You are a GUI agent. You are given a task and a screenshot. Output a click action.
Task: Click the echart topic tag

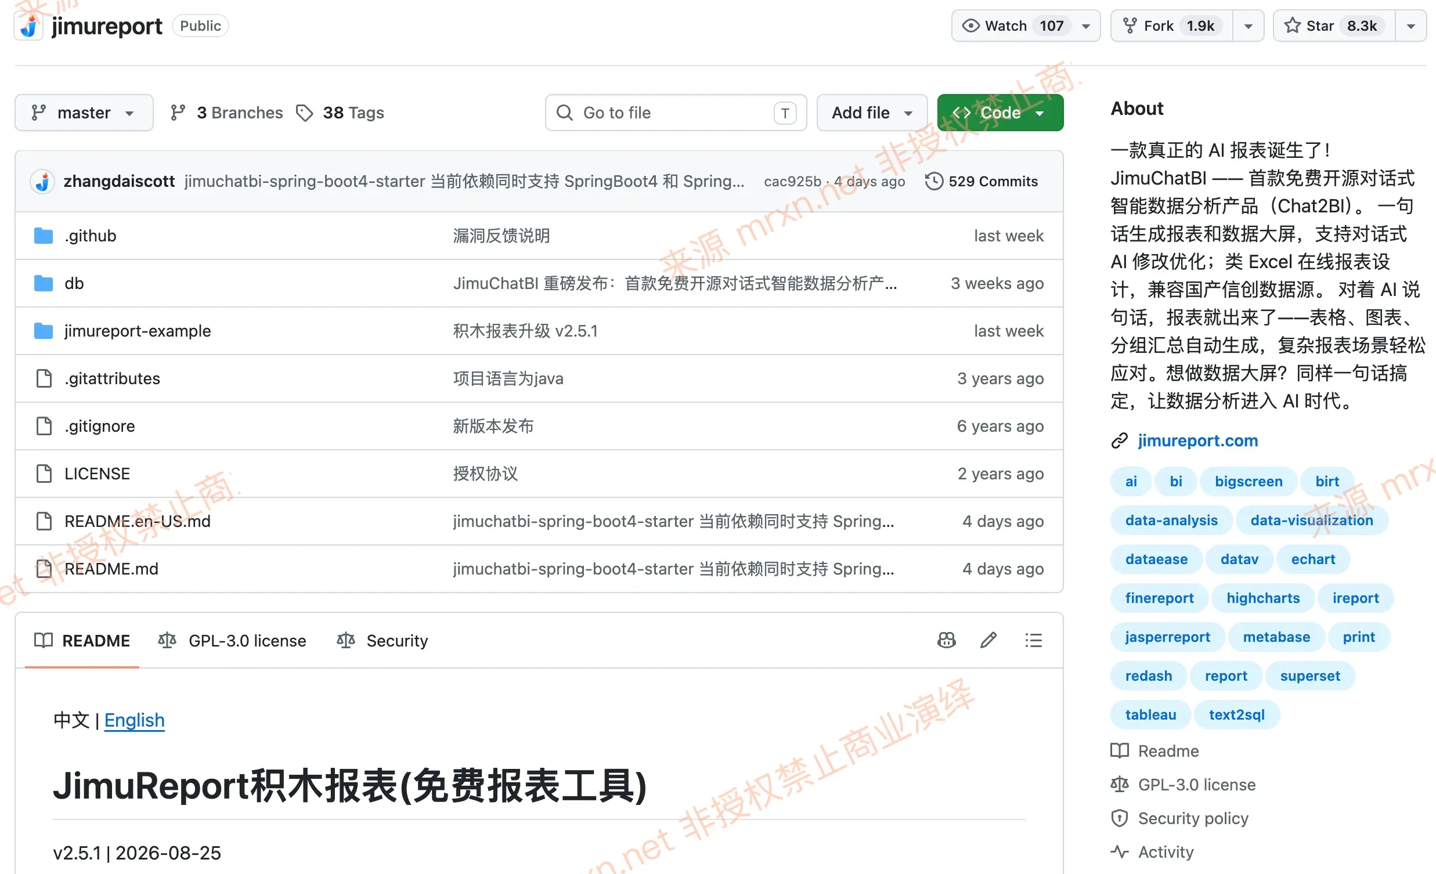[1313, 559]
